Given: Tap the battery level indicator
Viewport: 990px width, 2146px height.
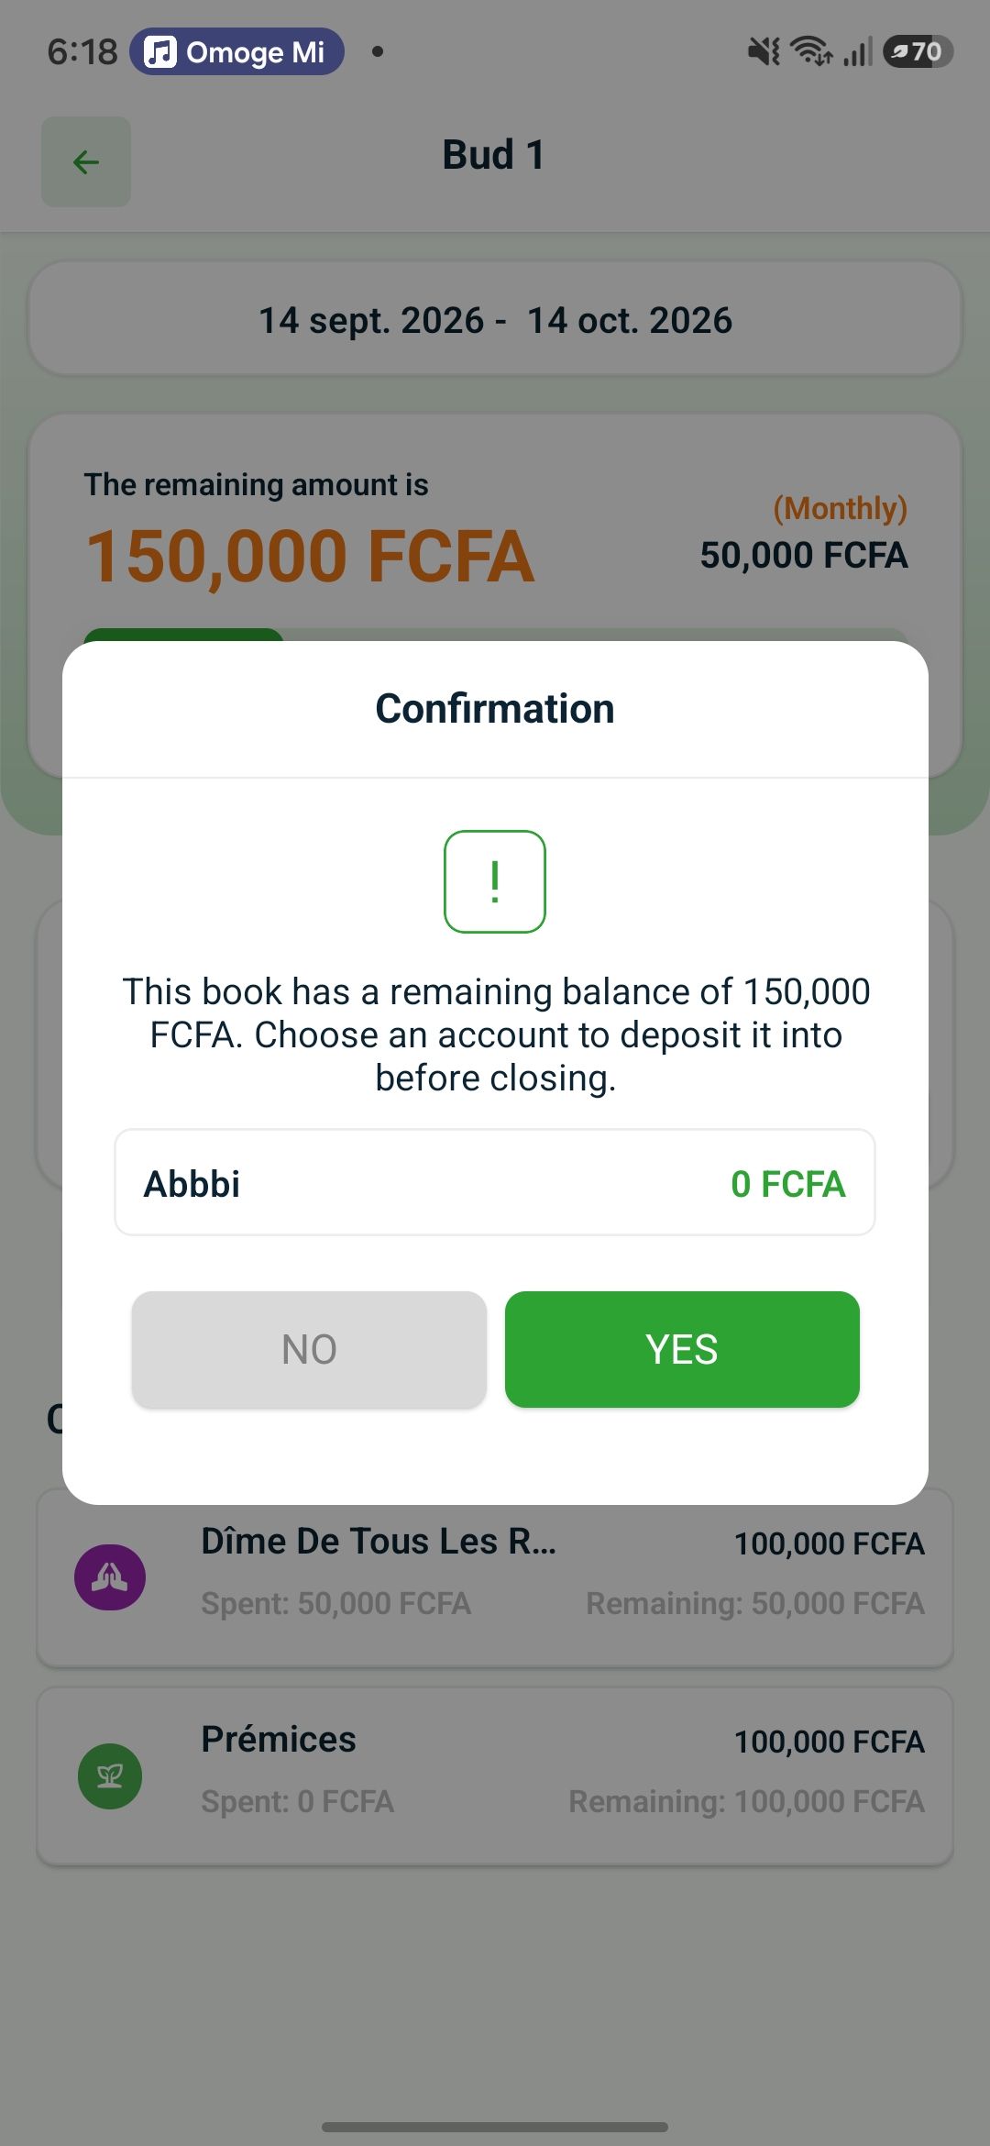Looking at the screenshot, I should point(918,51).
